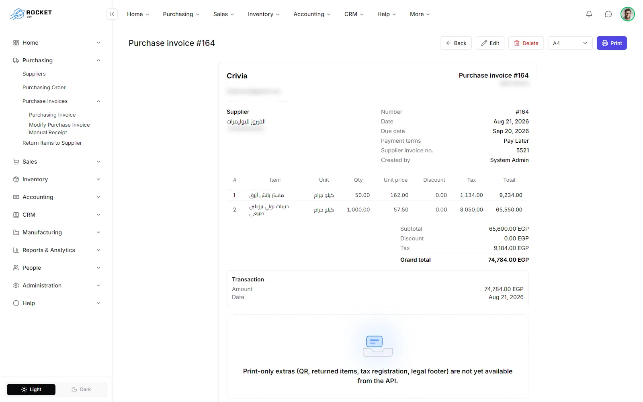Open Return Items to Supplier

click(x=52, y=143)
